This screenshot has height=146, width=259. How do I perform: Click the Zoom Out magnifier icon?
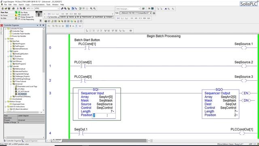click(x=94, y=9)
